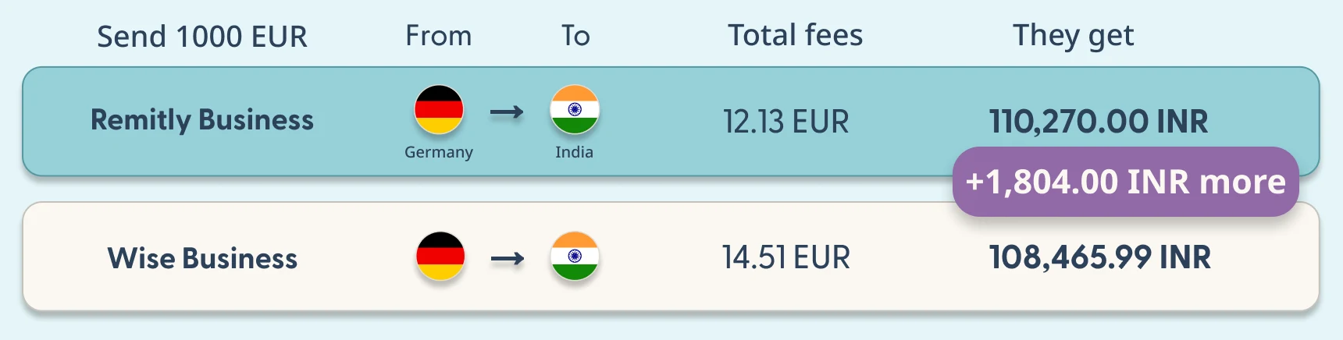This screenshot has height=340, width=1343.
Task: Click the 108,465.99 INR amount
Action: point(1100,257)
